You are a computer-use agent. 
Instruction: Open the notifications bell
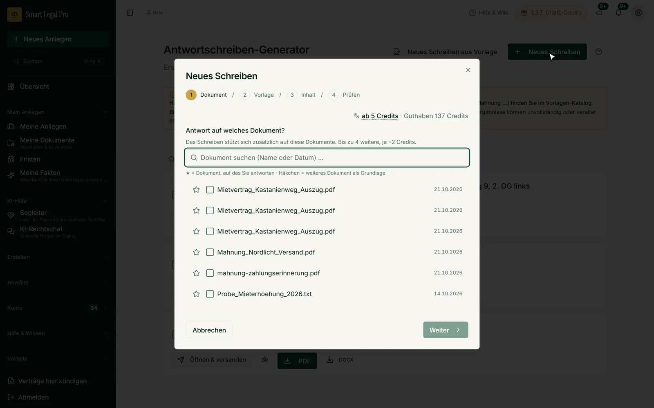pyautogui.click(x=618, y=13)
